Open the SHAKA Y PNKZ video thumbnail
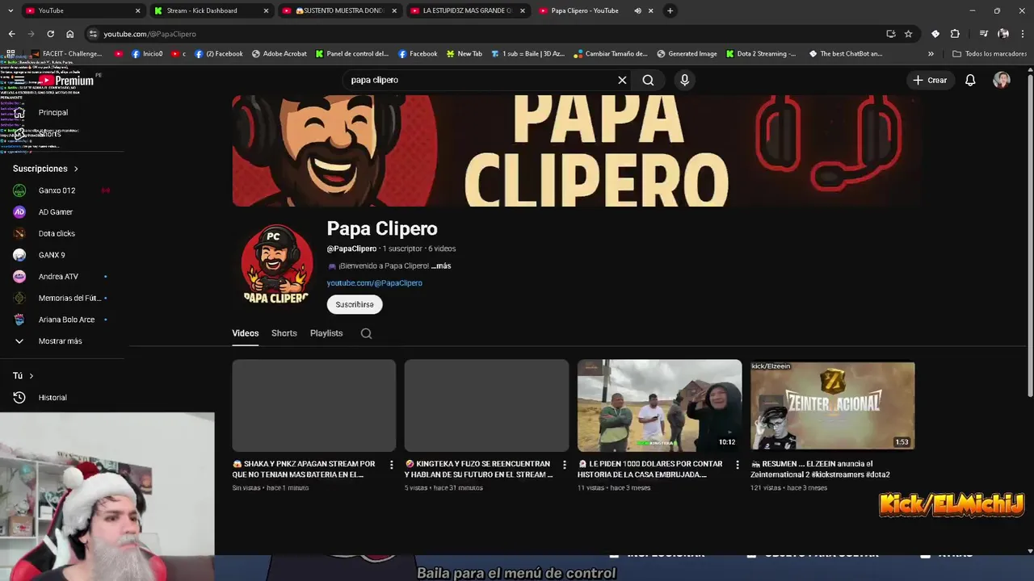This screenshot has width=1034, height=581. click(314, 406)
